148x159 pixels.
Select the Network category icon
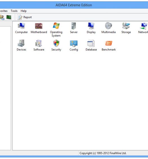coord(144,26)
